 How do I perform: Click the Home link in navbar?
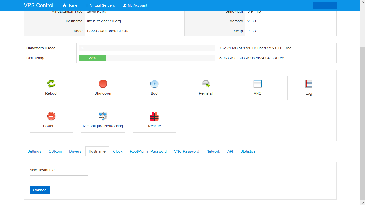tap(70, 5)
